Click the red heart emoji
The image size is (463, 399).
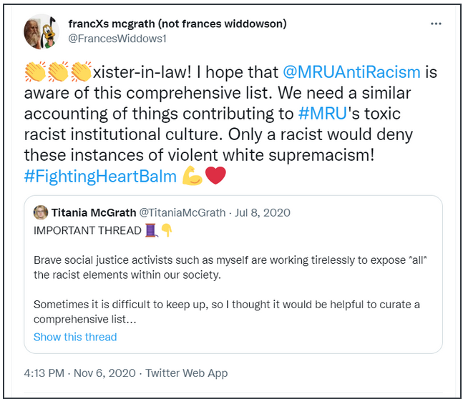(x=215, y=176)
